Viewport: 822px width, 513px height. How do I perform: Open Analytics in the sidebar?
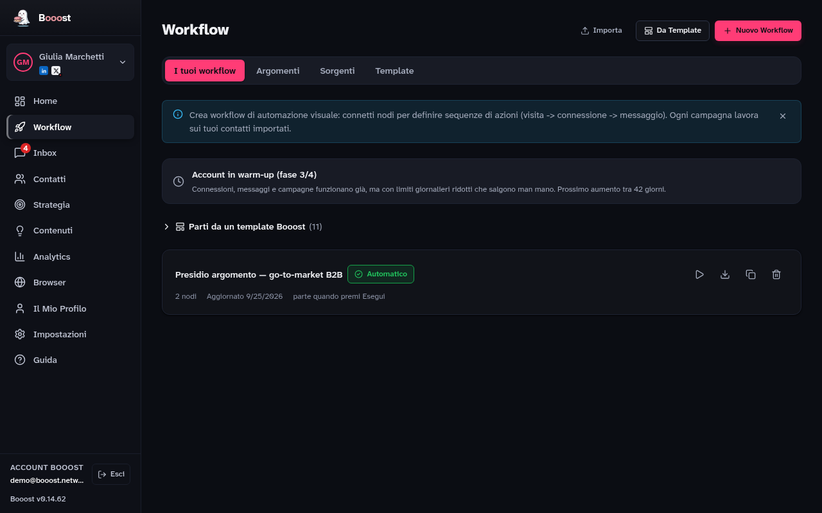71,256
